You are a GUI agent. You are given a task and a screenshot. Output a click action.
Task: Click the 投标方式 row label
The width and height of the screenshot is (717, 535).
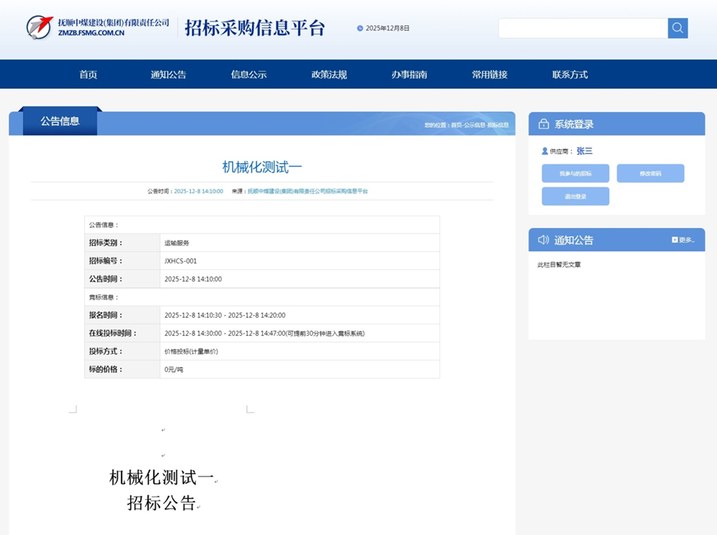tap(106, 351)
